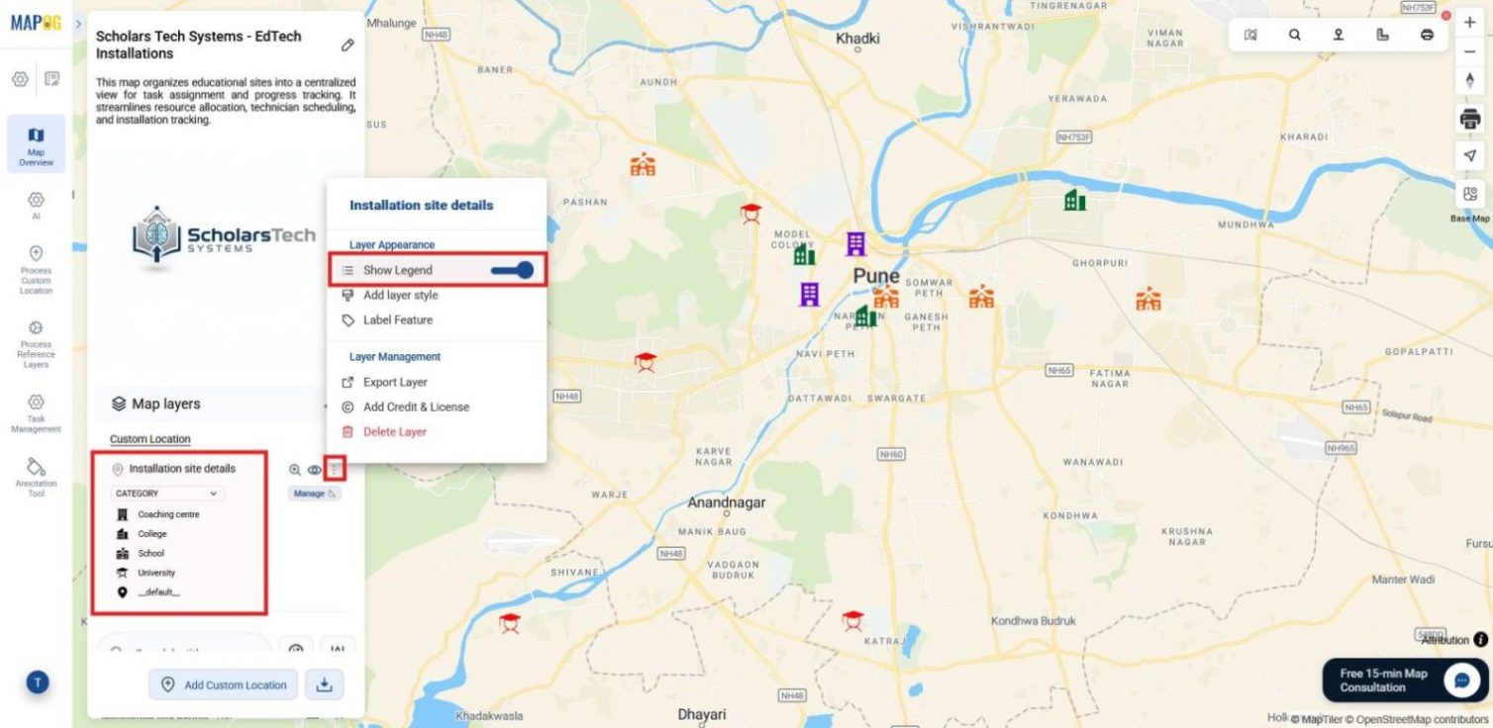This screenshot has height=728, width=1493.
Task: Reset map orientation with the compass icon
Action: tap(1469, 82)
